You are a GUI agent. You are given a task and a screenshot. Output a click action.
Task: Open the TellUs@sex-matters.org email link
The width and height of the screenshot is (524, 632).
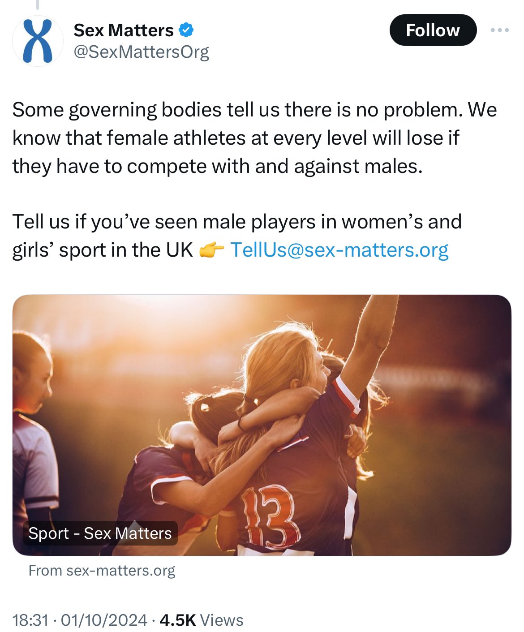click(x=339, y=250)
